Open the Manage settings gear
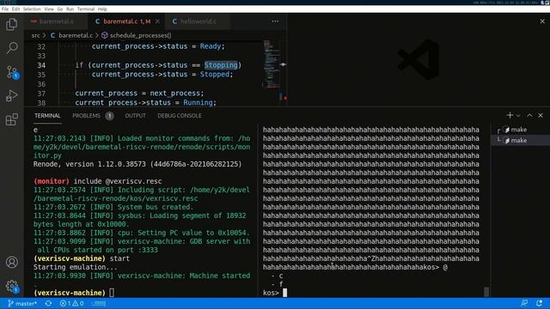The height and width of the screenshot is (309, 550). [x=11, y=286]
